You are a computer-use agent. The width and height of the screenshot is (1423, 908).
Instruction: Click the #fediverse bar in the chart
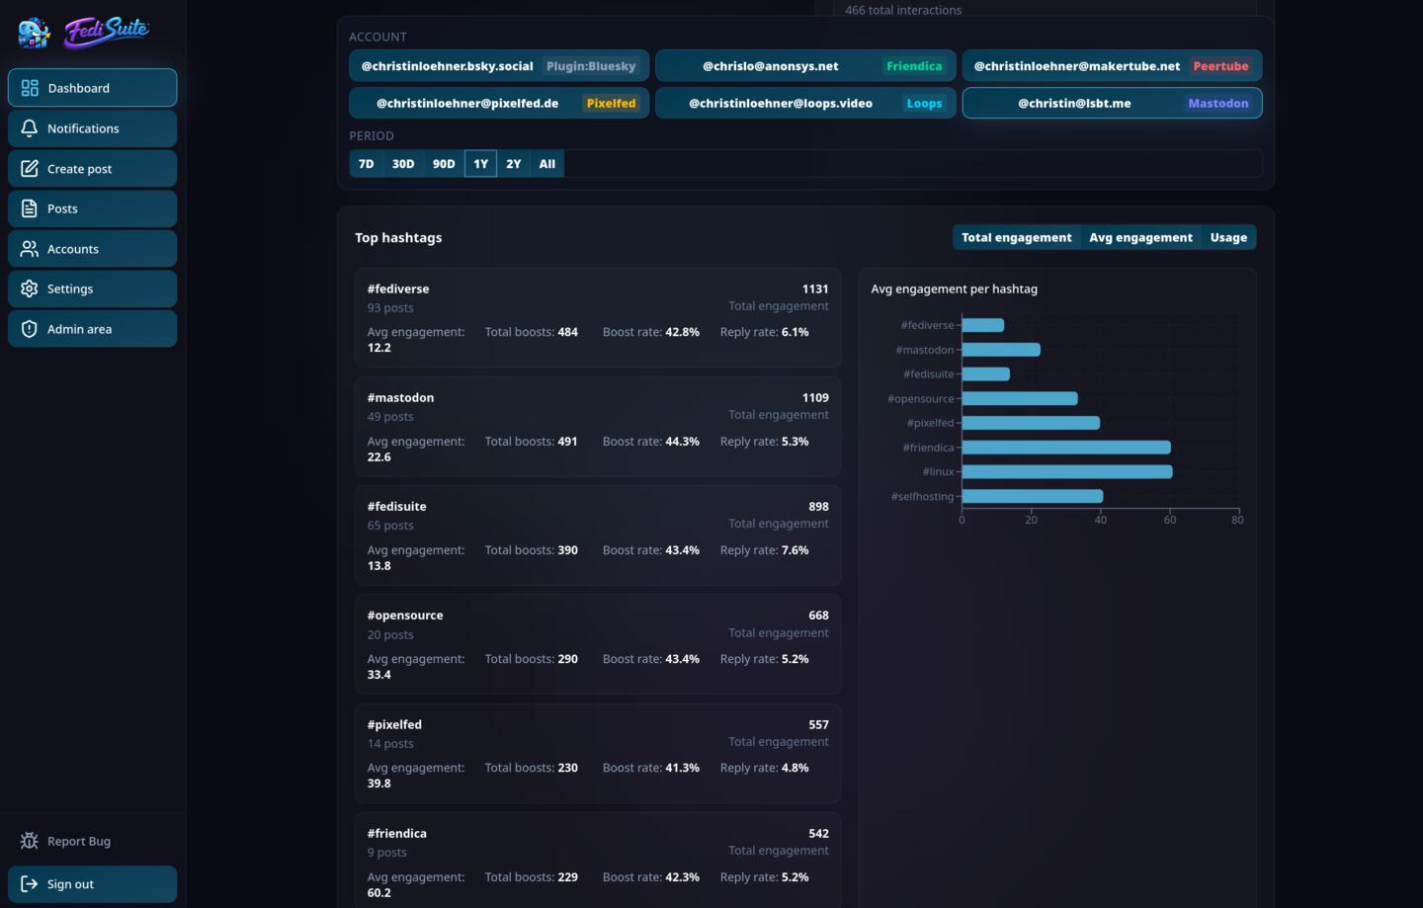click(983, 325)
